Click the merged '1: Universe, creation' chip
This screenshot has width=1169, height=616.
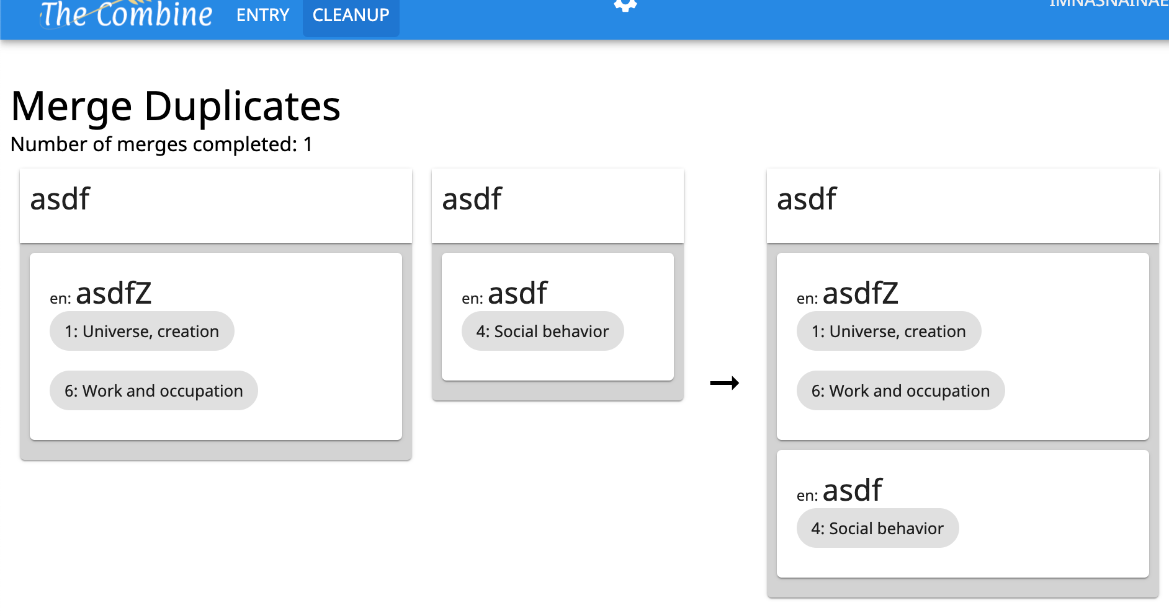click(888, 331)
